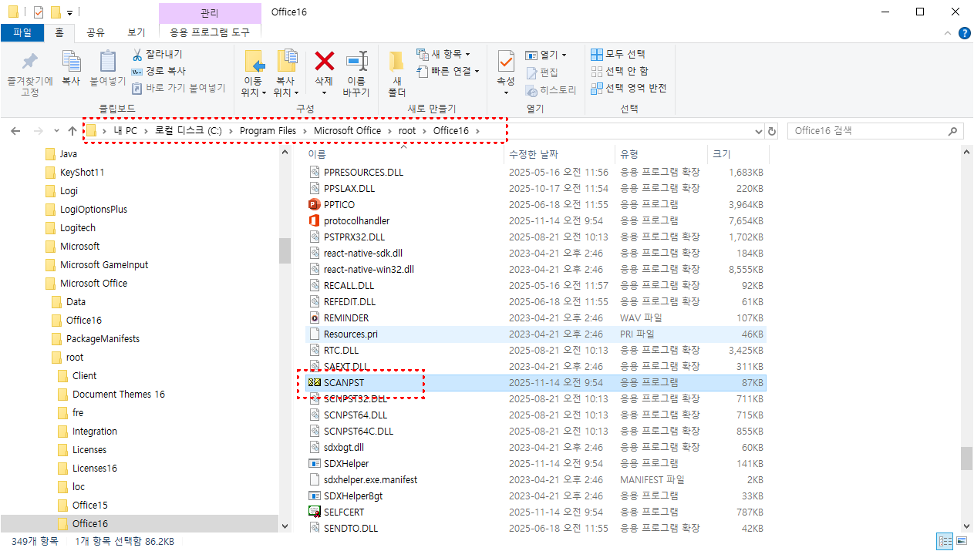Refresh the Office16 folder view
The width and height of the screenshot is (974, 551).
(772, 131)
